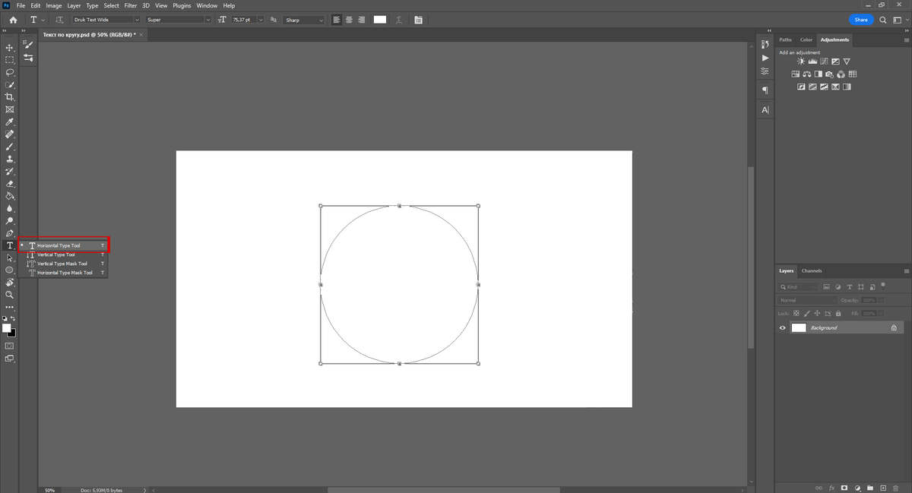
Task: Open the anti-aliasing dropdown Sharp
Action: click(x=304, y=20)
